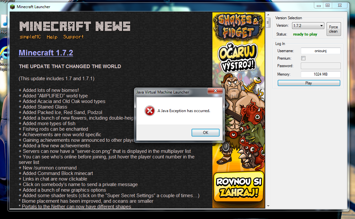The image size is (355, 219).
Task: Click the '+ Added lots of new biomes!' line
Action: (49, 90)
